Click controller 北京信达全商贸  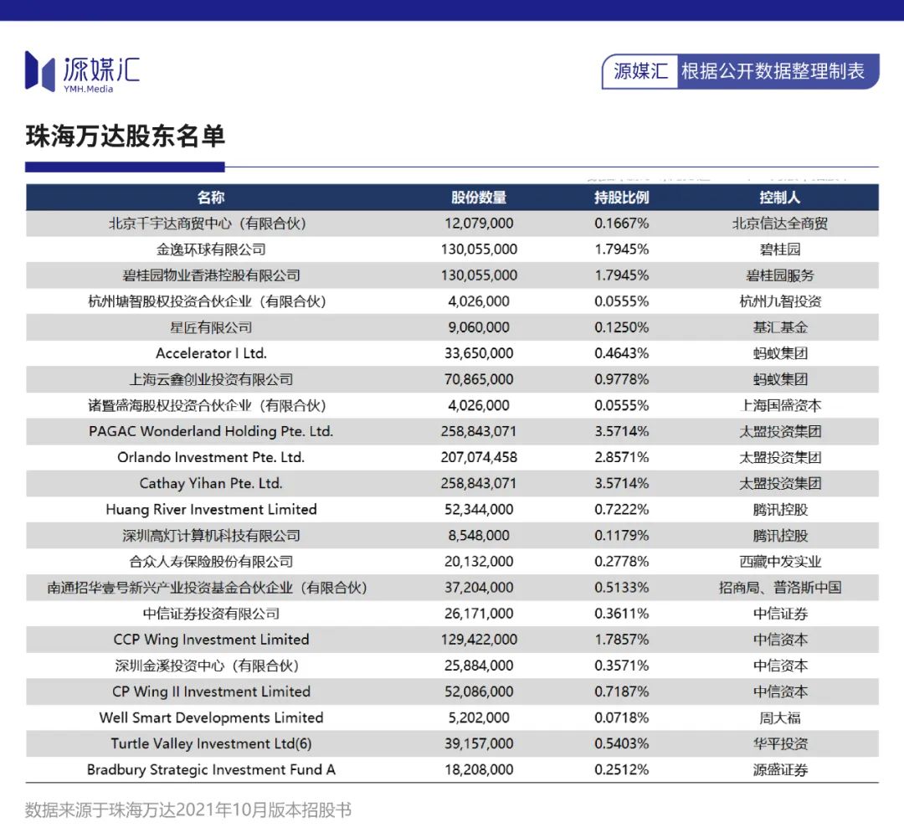[x=779, y=224]
